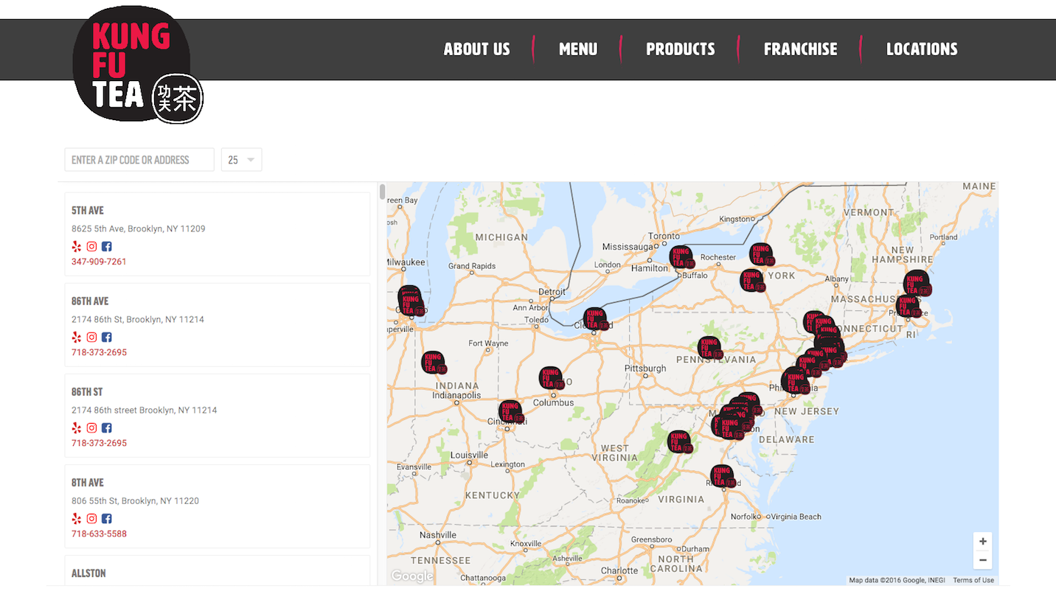The image size is (1056, 594).
Task: Open the Products page
Action: pyautogui.click(x=681, y=49)
